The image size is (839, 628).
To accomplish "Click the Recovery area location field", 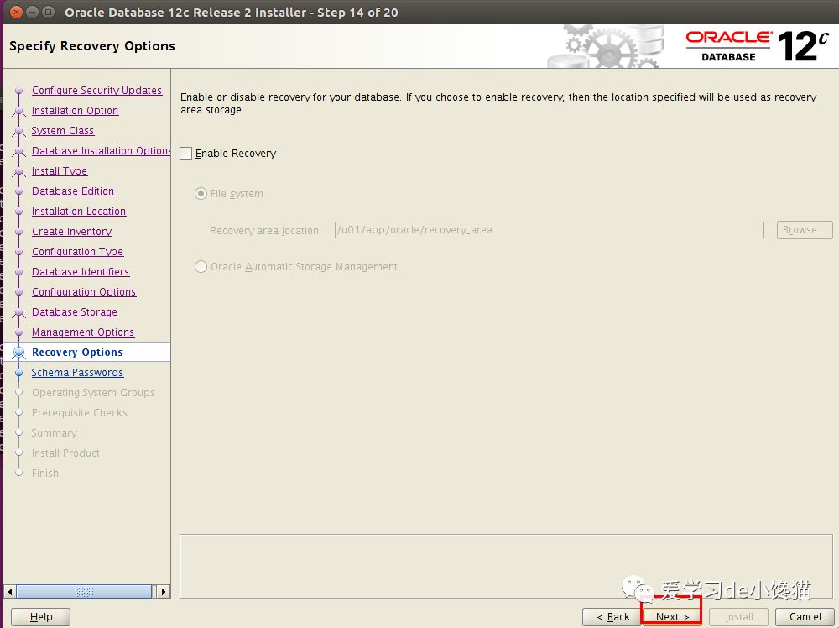I will pos(549,230).
